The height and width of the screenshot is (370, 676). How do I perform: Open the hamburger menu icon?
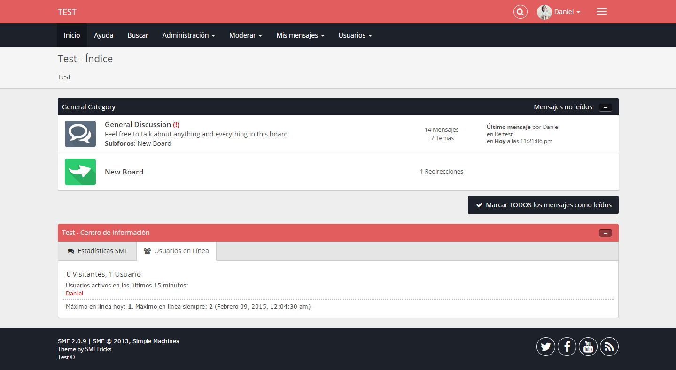[x=601, y=12]
